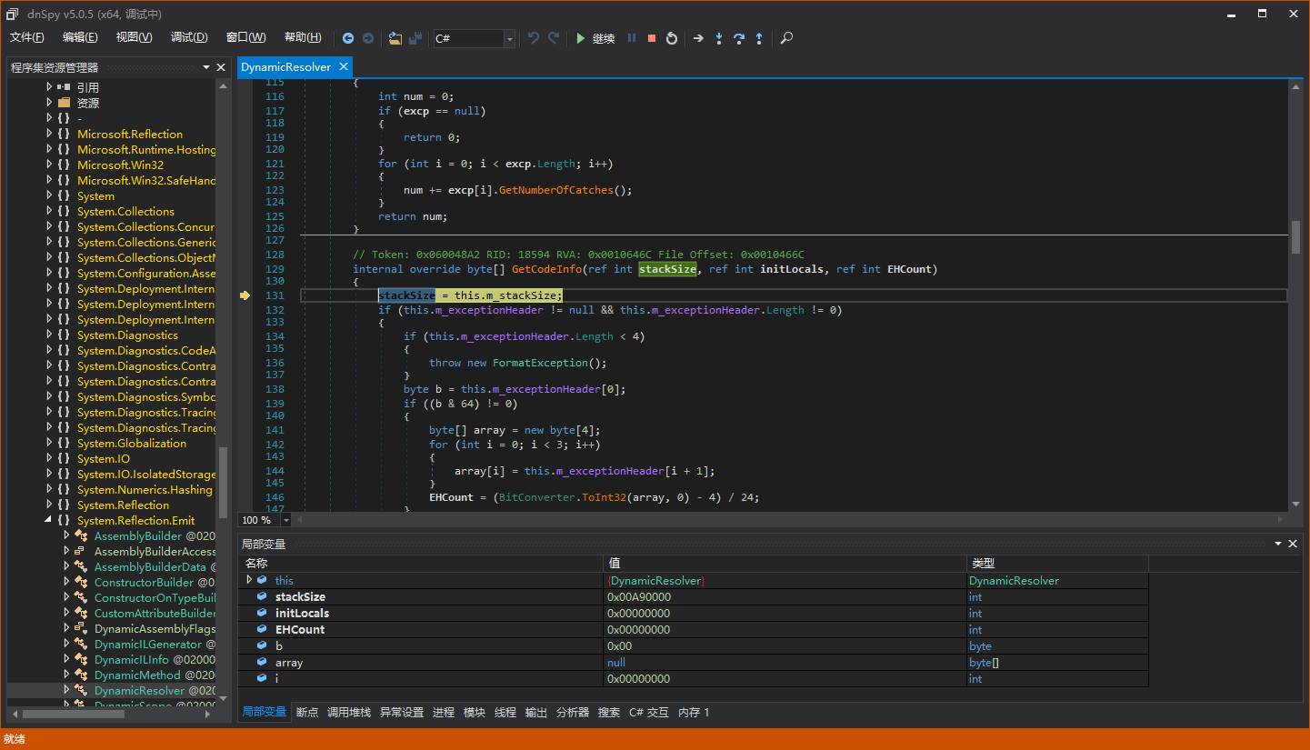Viewport: 1310px width, 750px height.
Task: Click the step into icon
Action: tap(719, 38)
